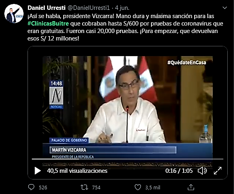This screenshot has width=234, height=194.
Task: Click the 3,5 mil likes count
Action: (153, 187)
